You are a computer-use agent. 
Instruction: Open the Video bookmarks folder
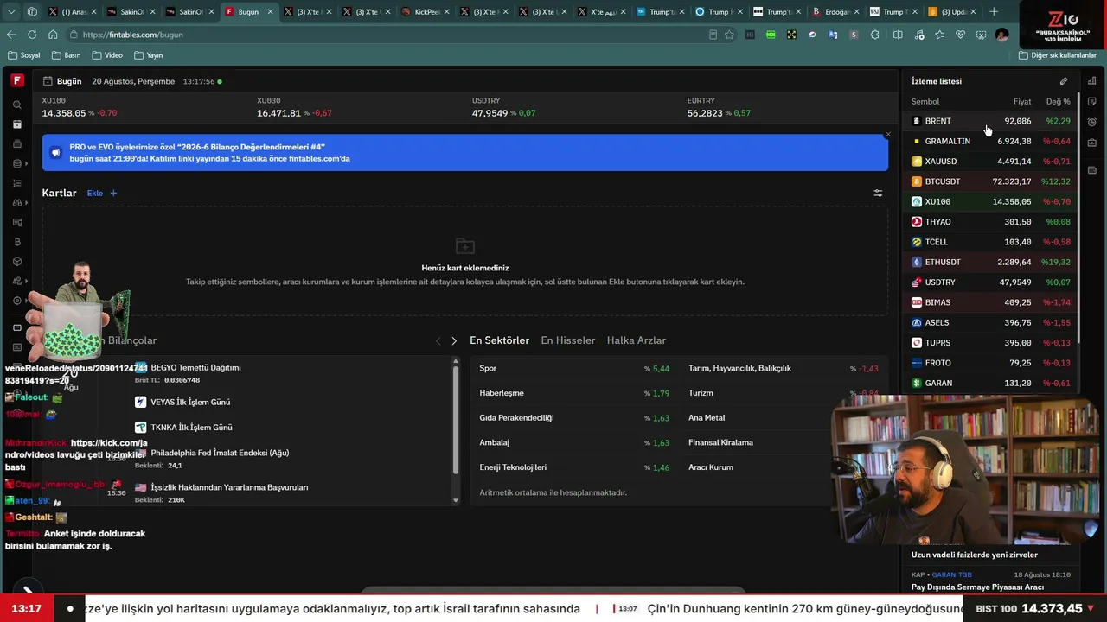click(107, 55)
